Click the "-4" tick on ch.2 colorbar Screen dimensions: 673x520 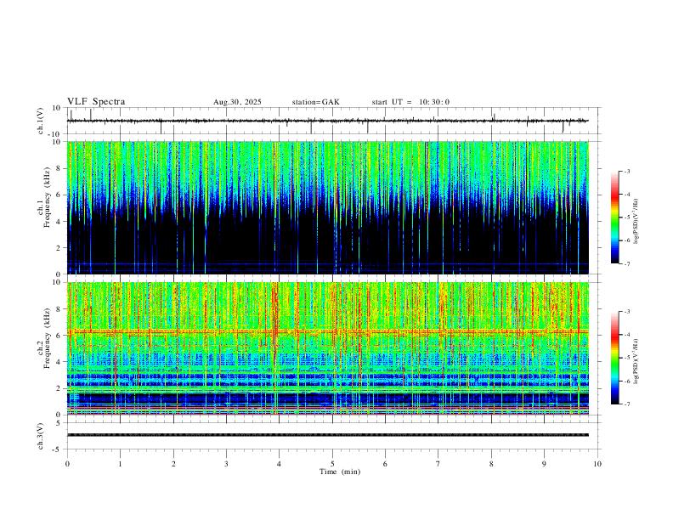click(x=627, y=335)
